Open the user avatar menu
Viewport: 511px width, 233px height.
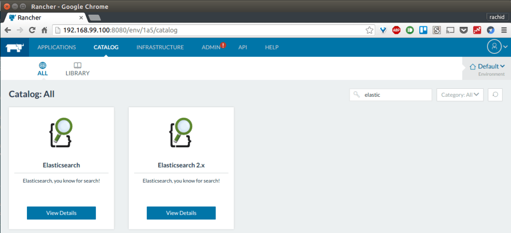[494, 47]
